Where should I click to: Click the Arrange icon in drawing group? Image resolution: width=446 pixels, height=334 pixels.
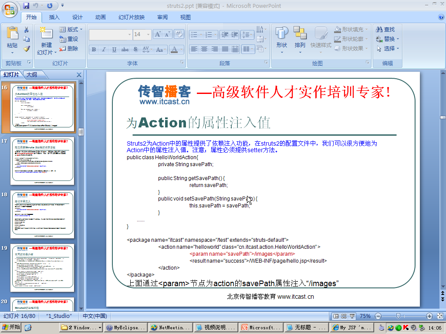click(300, 33)
